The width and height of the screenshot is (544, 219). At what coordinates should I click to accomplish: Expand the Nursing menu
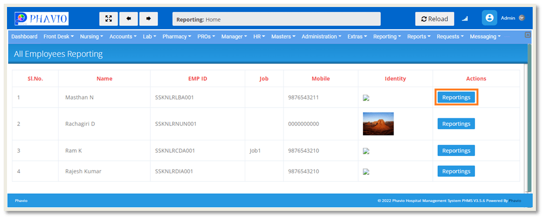[x=92, y=37]
